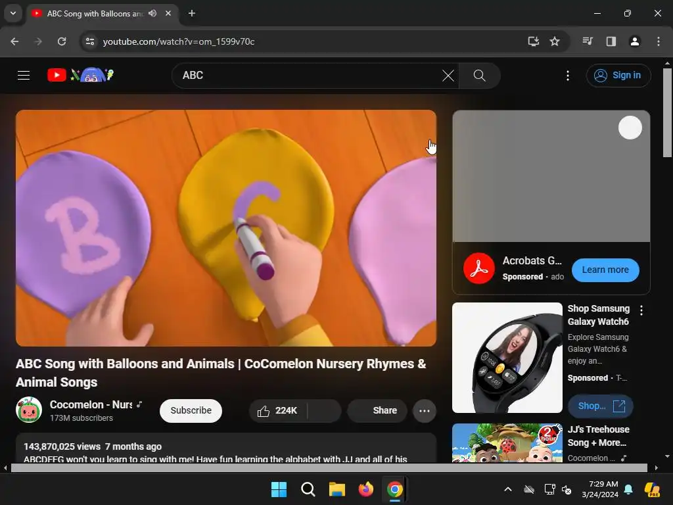The height and width of the screenshot is (505, 673).
Task: Click the address bar URL
Action: click(179, 41)
